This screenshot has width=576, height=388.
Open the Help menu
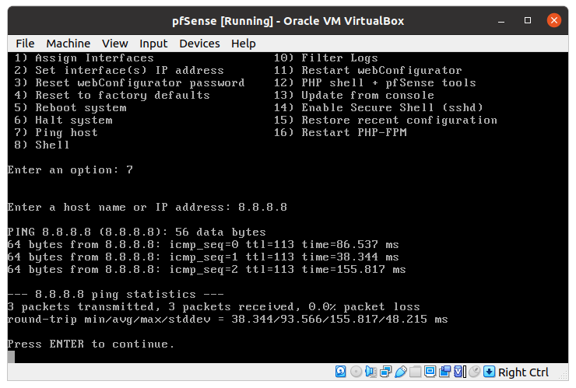pyautogui.click(x=243, y=44)
